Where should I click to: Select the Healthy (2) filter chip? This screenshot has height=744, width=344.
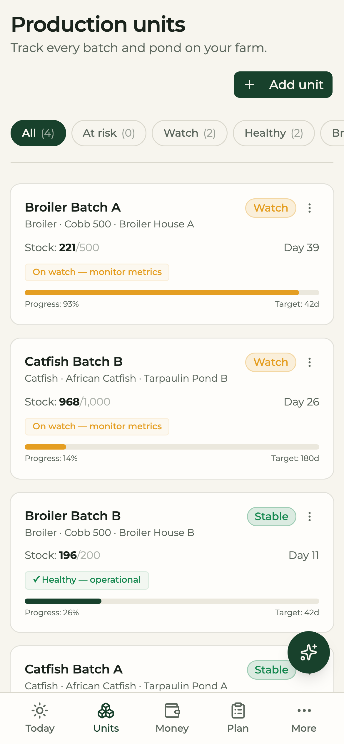click(274, 133)
